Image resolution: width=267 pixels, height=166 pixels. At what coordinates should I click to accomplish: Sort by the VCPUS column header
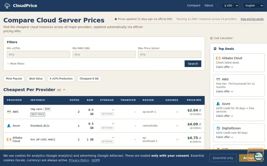pyautogui.click(x=74, y=100)
